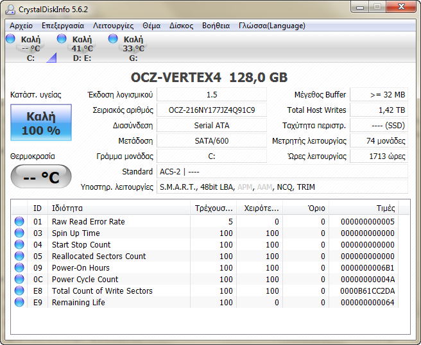This screenshot has height=345, width=421.
Task: Click the power count field 74 μονάδες
Action: pos(379,141)
